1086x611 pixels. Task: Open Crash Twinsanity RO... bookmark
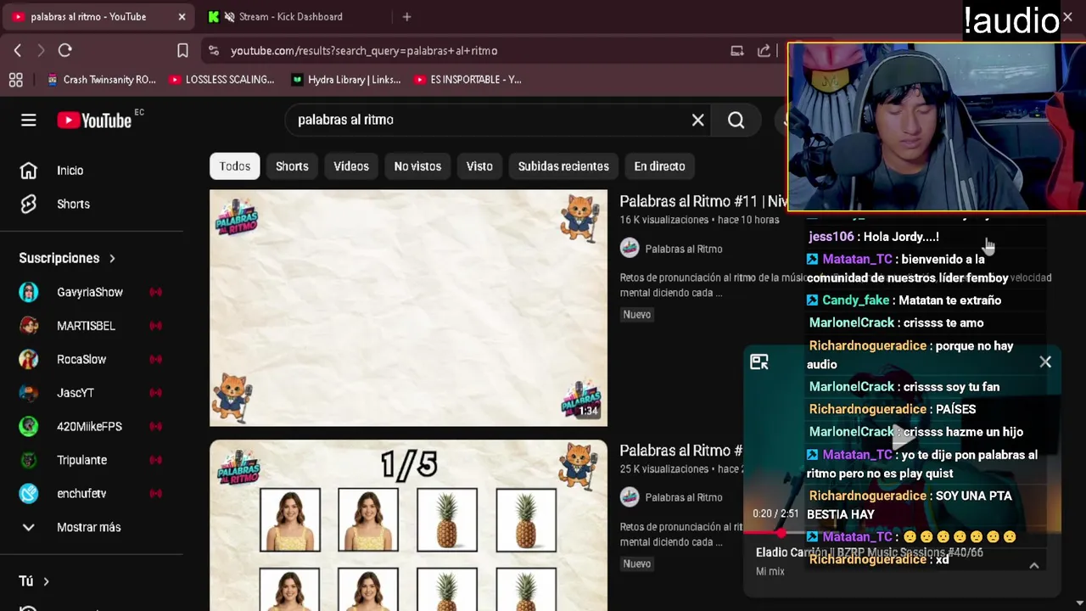[x=102, y=80]
